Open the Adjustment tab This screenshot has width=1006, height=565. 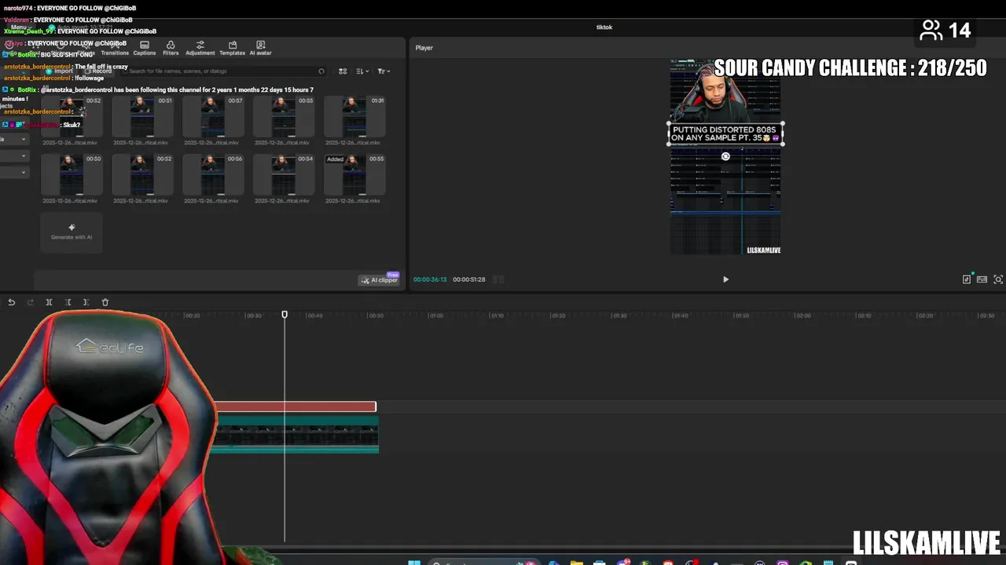pyautogui.click(x=200, y=48)
